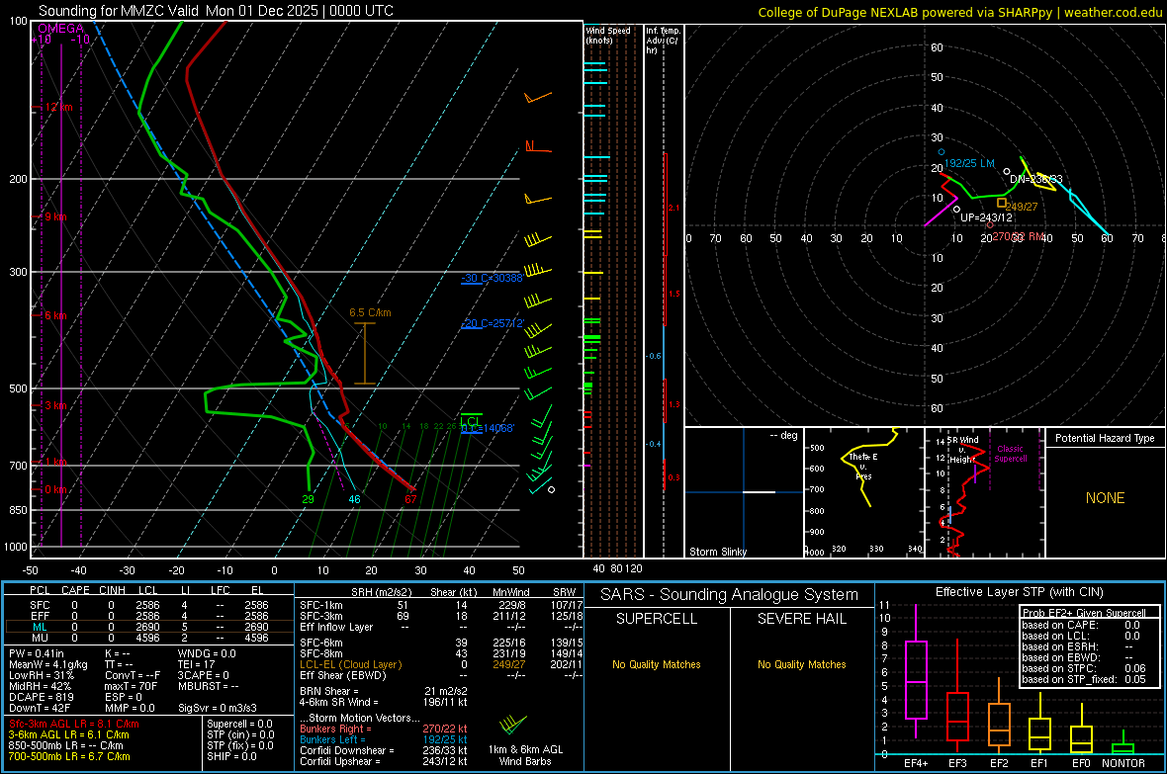This screenshot has width=1167, height=774.
Task: Click the based on STPC probability row
Action: [1084, 668]
